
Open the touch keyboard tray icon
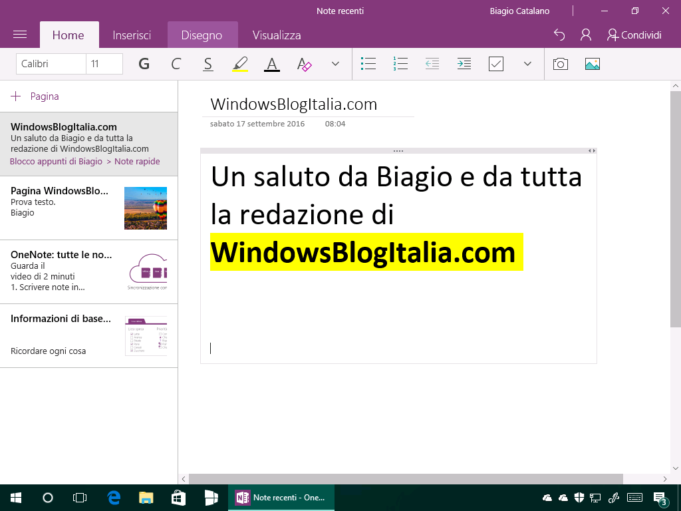[x=635, y=498]
